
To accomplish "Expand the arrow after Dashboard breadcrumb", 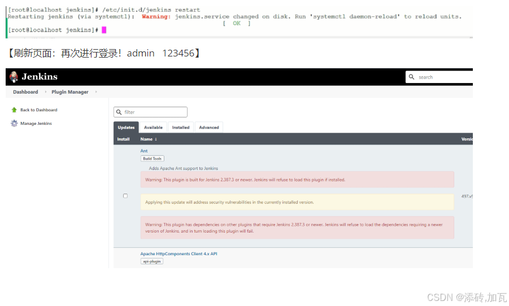I will tap(45, 92).
